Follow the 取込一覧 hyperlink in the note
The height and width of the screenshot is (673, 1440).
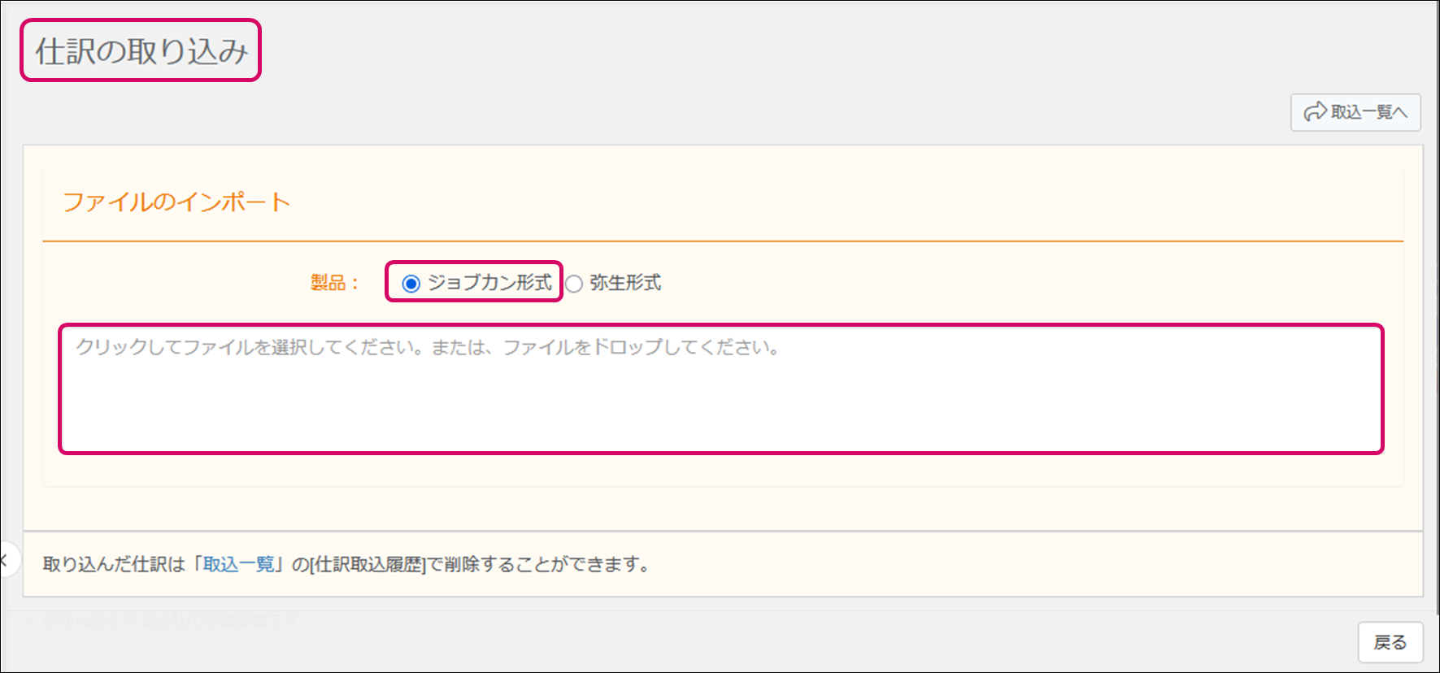pos(239,564)
